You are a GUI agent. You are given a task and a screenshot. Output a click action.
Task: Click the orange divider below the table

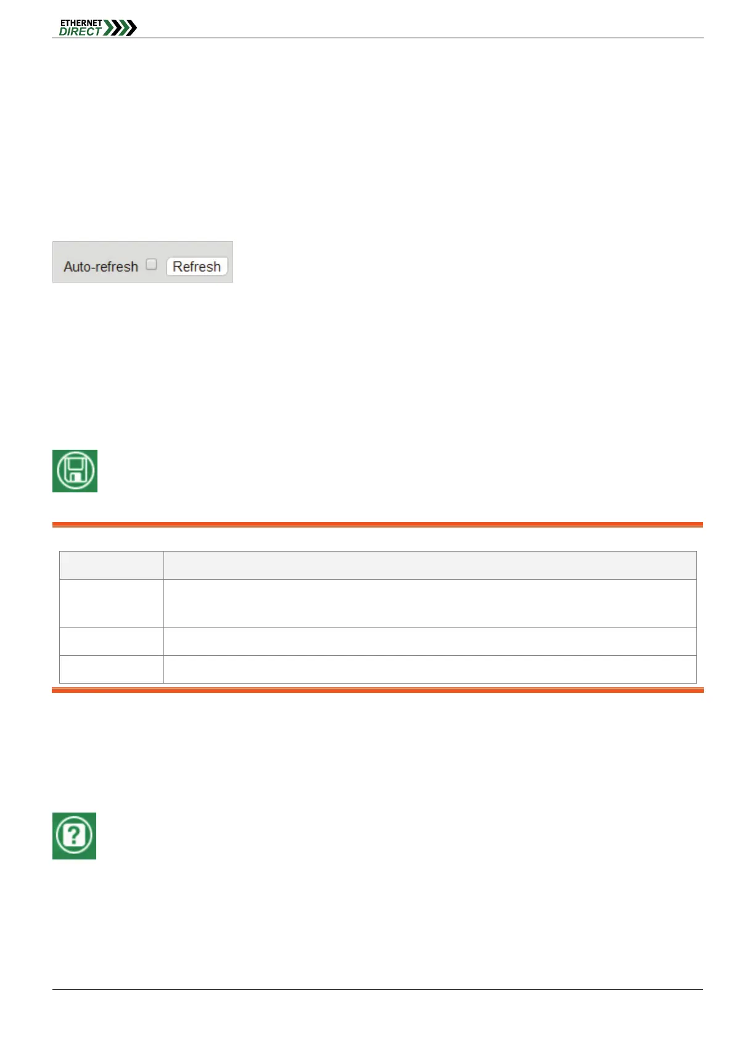(377, 690)
